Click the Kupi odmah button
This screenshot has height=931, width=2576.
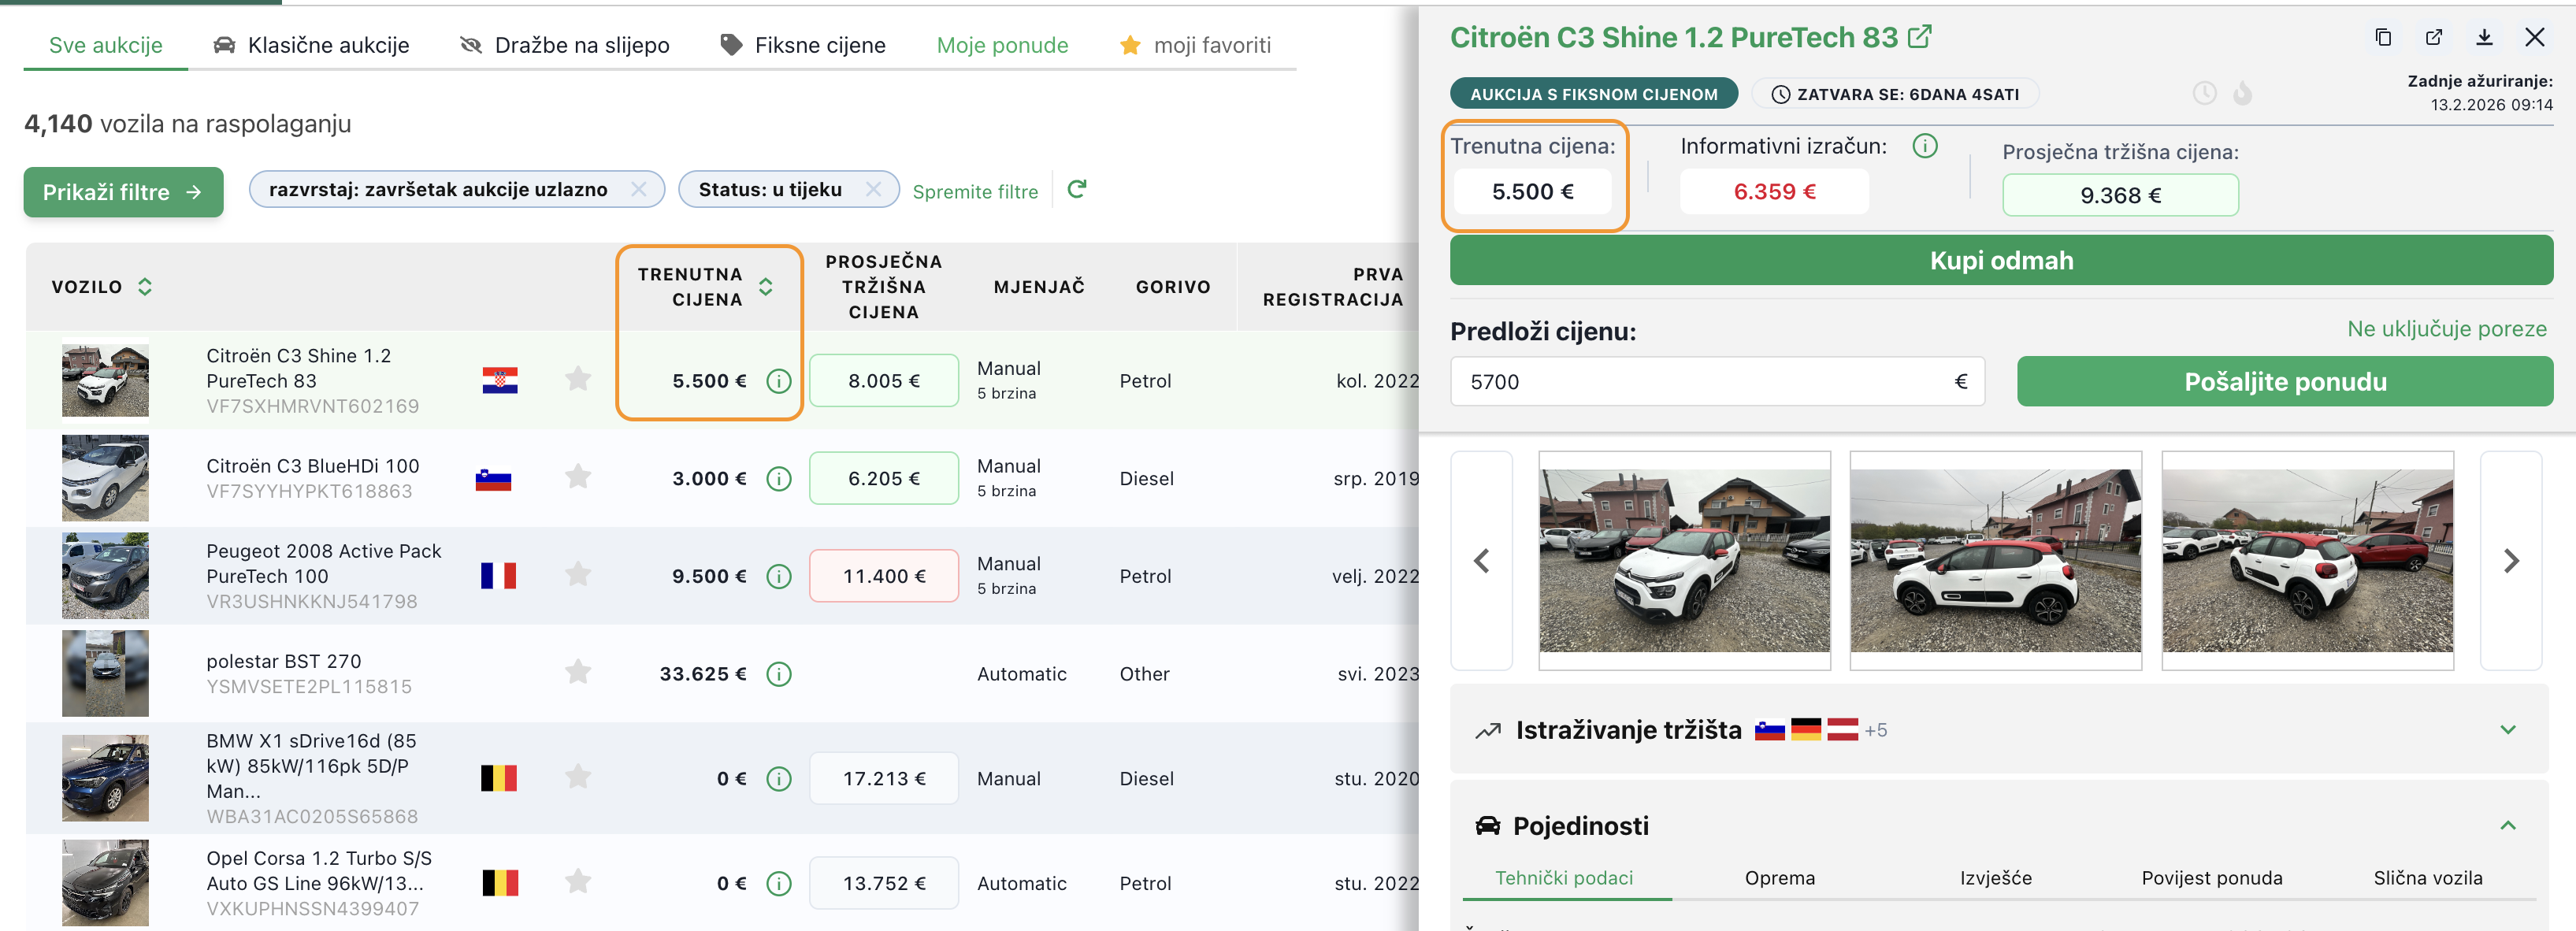pos(2001,261)
